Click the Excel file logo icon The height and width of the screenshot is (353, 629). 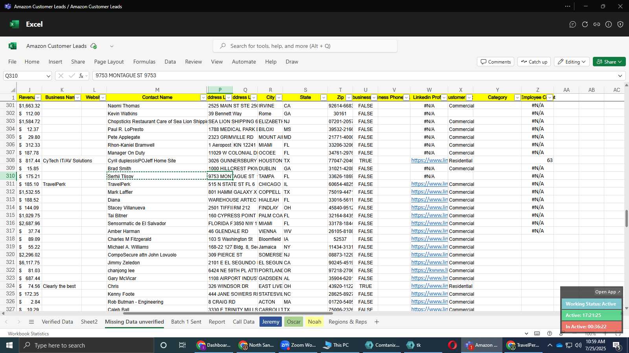point(13,46)
